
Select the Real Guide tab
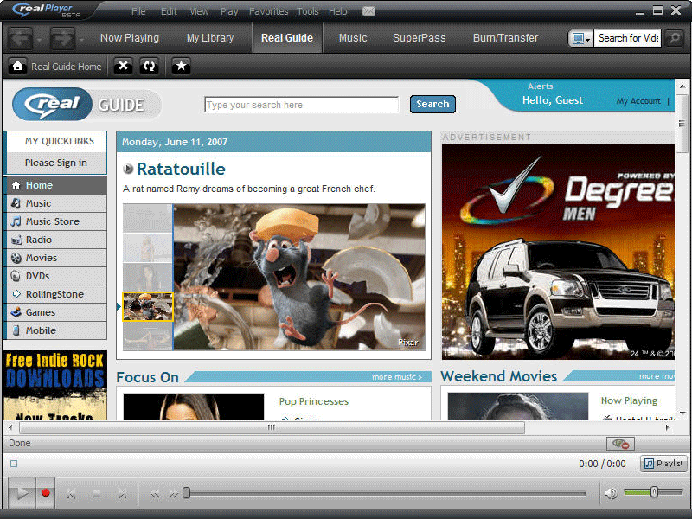coord(287,38)
